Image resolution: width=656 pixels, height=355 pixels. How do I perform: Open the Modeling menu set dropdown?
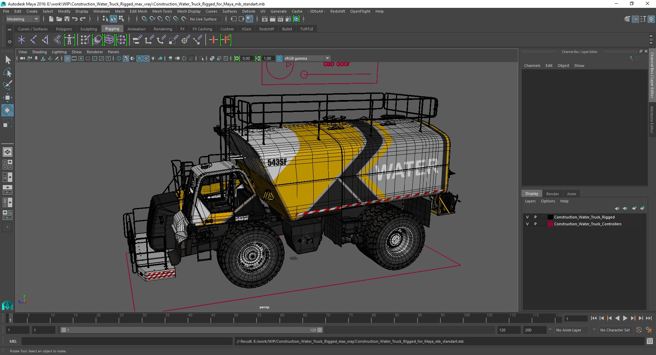23,19
